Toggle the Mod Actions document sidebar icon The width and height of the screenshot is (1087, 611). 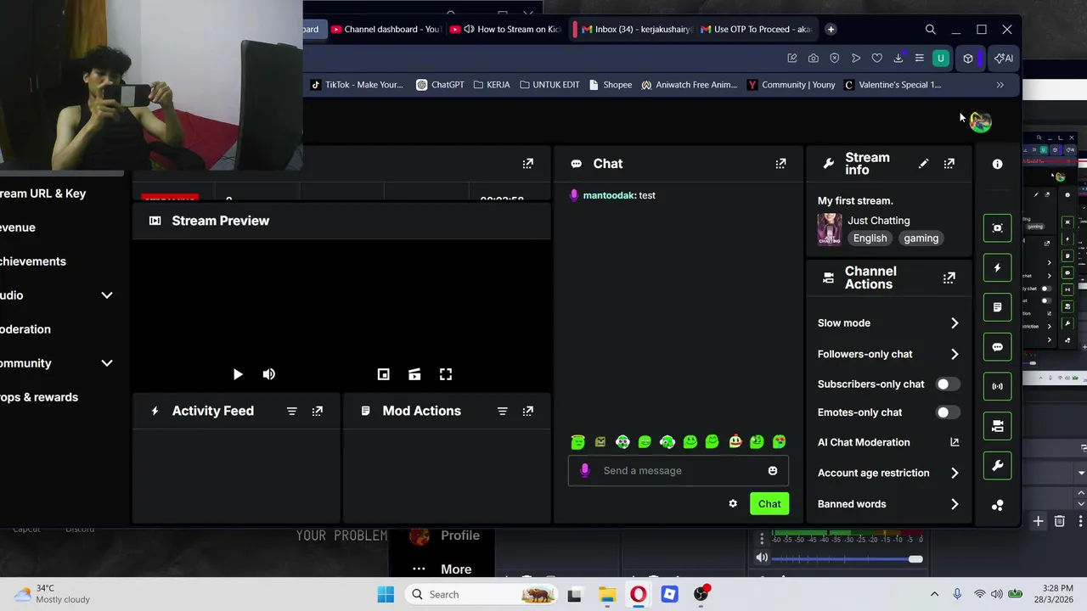point(998,307)
